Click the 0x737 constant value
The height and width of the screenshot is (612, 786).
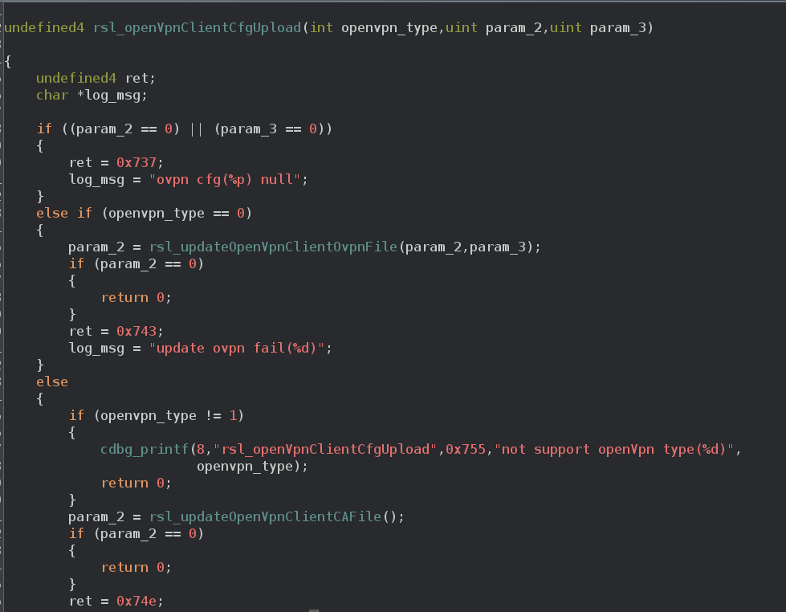[x=136, y=162]
